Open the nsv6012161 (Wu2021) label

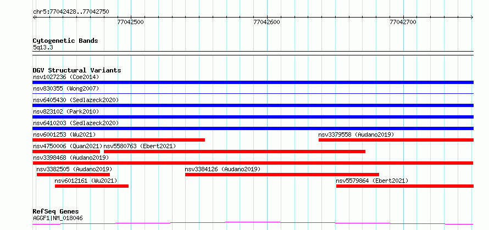(x=86, y=181)
